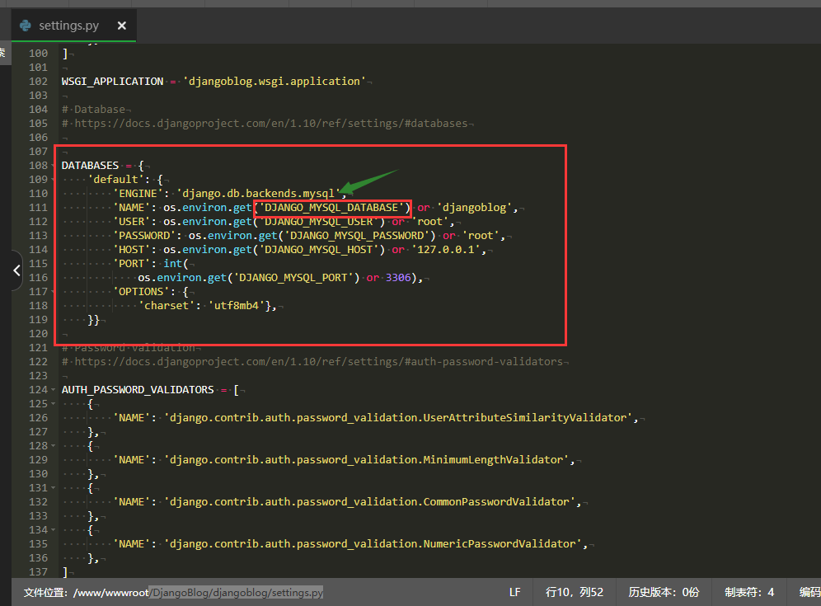The width and height of the screenshot is (821, 606).
Task: Click 'DJANGO_MYSQL_USER' string on line 112
Action: coord(319,222)
